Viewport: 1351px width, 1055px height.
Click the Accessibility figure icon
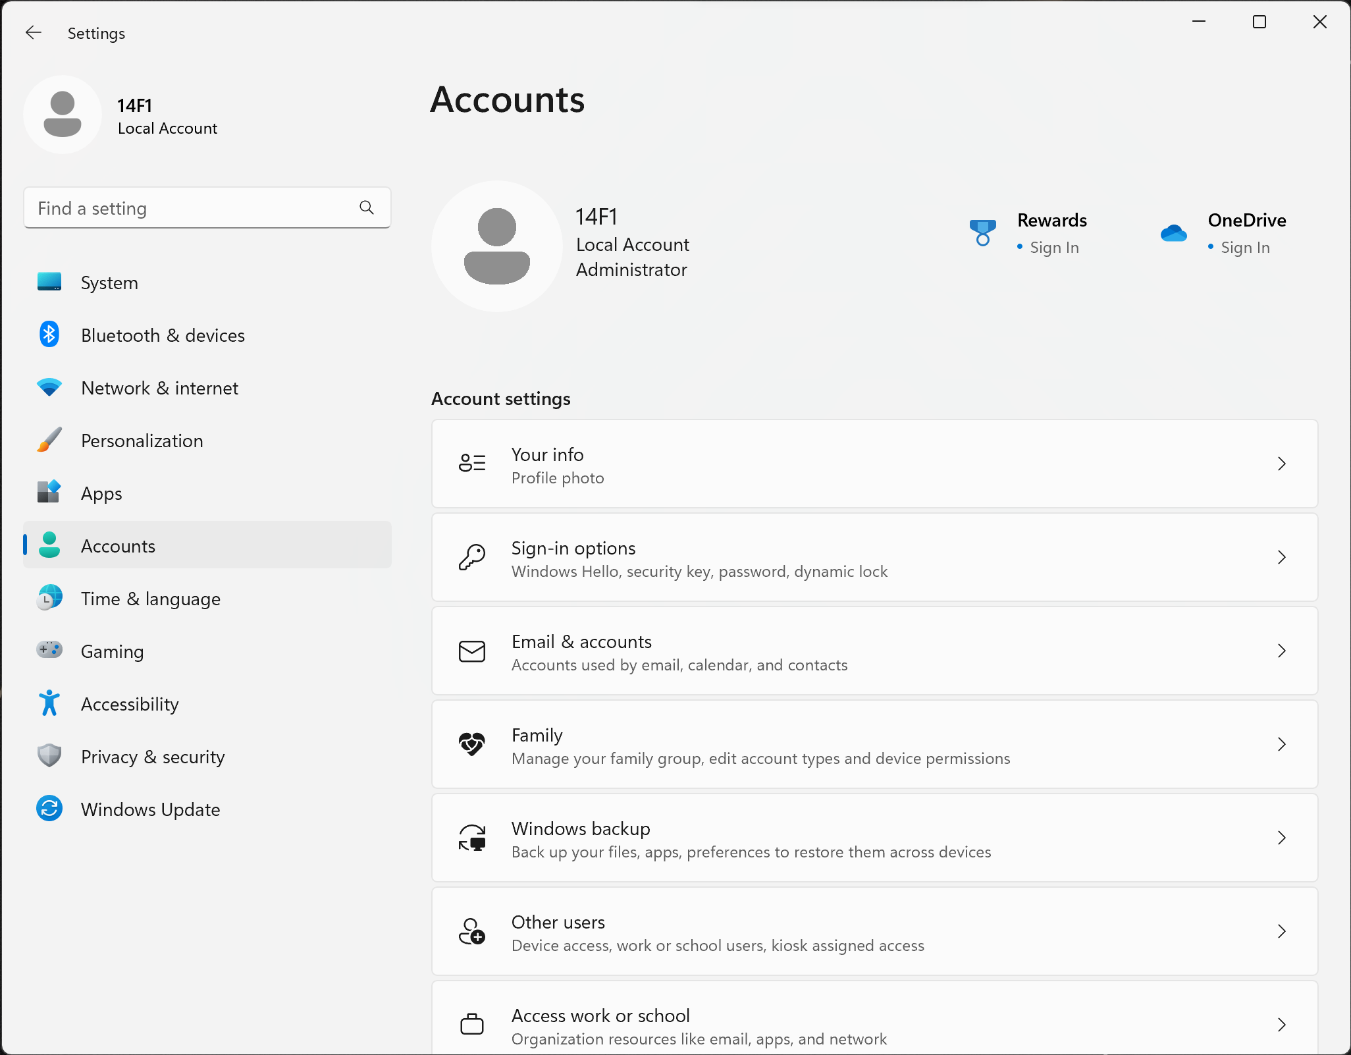(49, 703)
